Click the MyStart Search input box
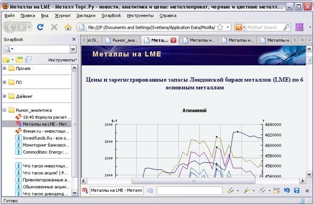Screen dimensions: 314x205 tap(265, 27)
